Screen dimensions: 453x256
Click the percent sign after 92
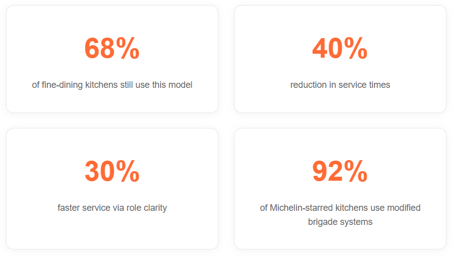click(x=356, y=171)
